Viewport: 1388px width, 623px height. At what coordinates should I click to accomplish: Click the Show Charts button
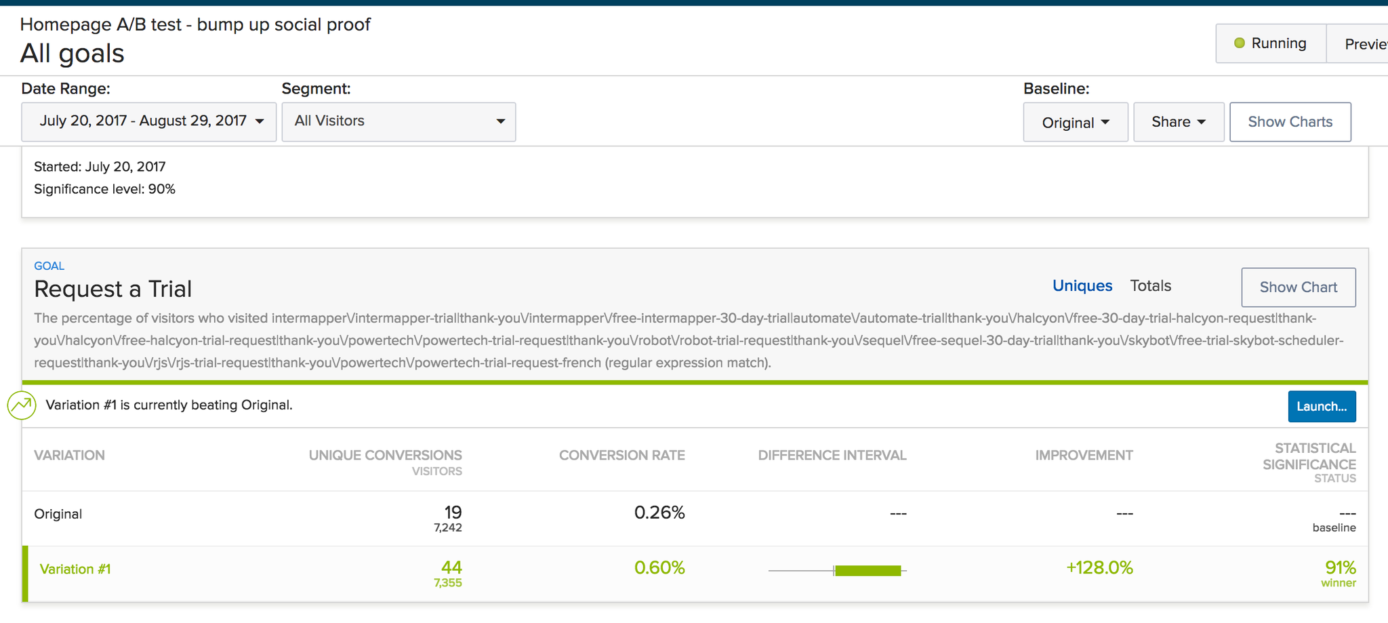click(1290, 122)
